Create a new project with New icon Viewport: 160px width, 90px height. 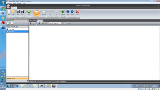click(9, 13)
